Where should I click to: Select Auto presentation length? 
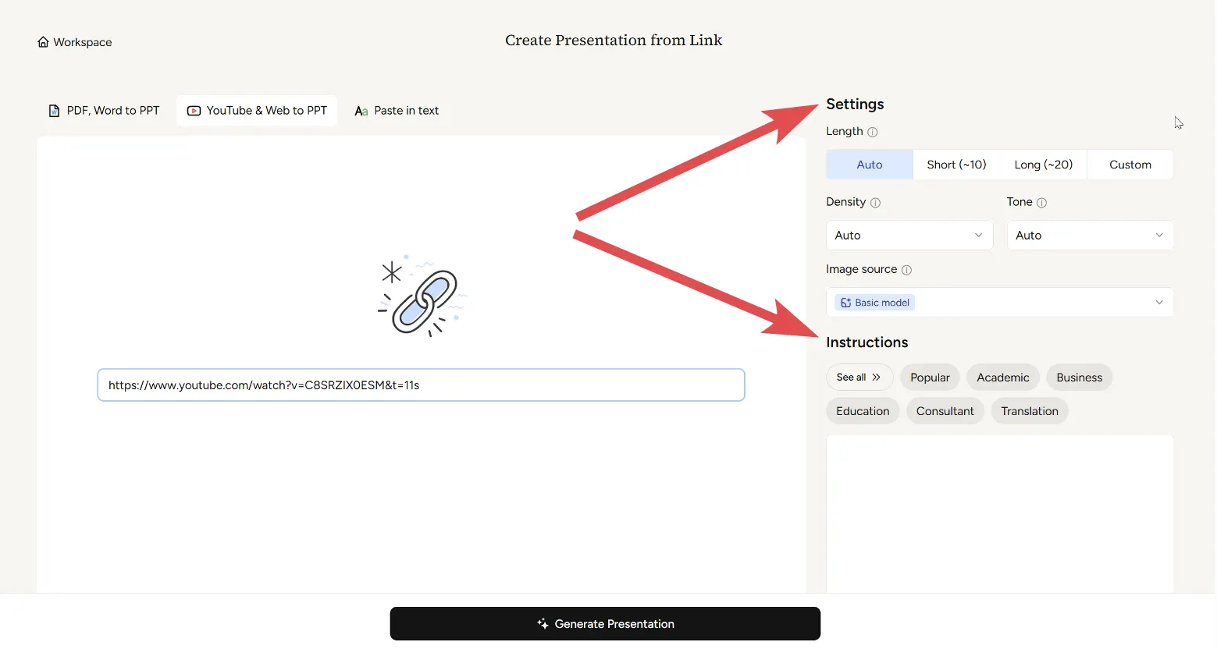point(869,165)
